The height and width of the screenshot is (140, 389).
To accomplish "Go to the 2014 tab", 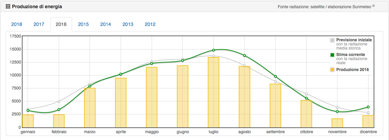I will point(106,24).
